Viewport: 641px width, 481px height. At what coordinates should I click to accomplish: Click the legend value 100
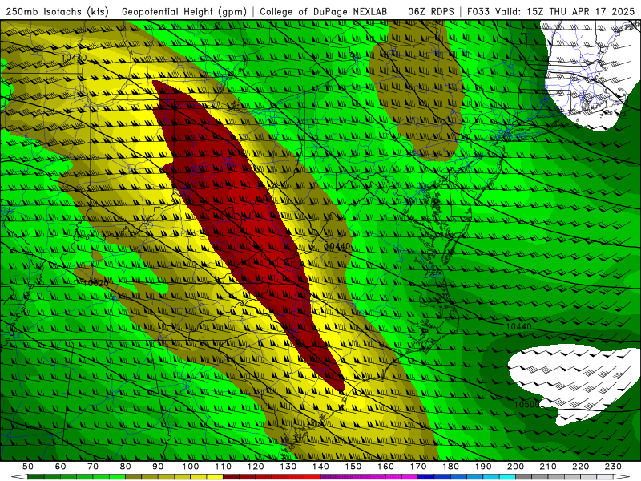(x=191, y=467)
